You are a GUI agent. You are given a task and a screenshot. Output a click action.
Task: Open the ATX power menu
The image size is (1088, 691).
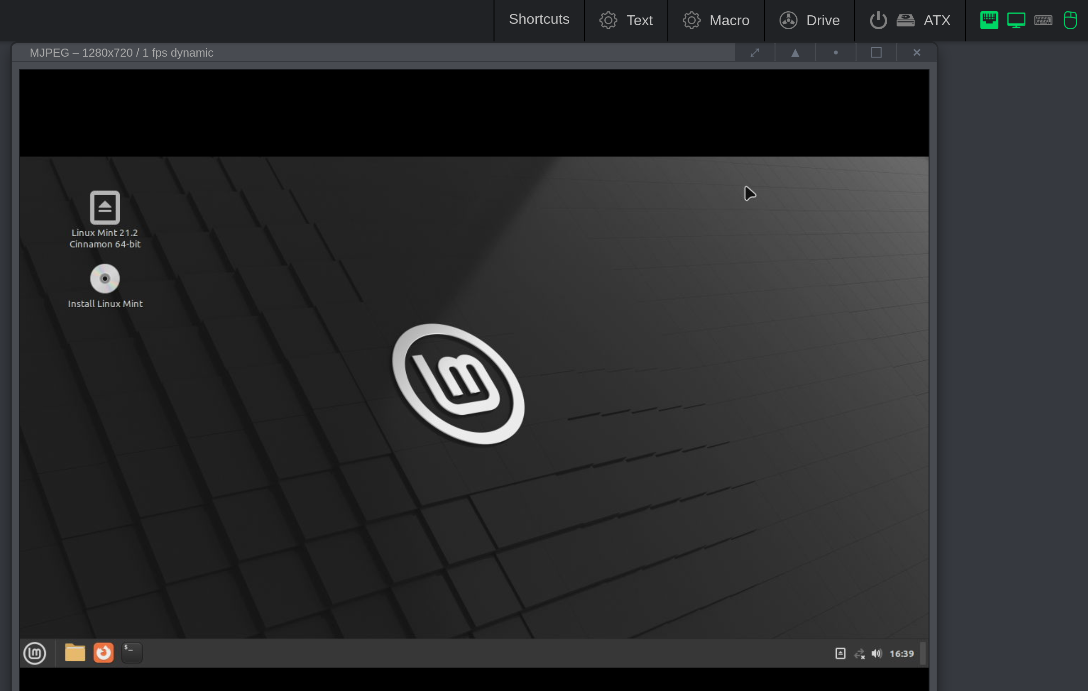[x=910, y=20]
